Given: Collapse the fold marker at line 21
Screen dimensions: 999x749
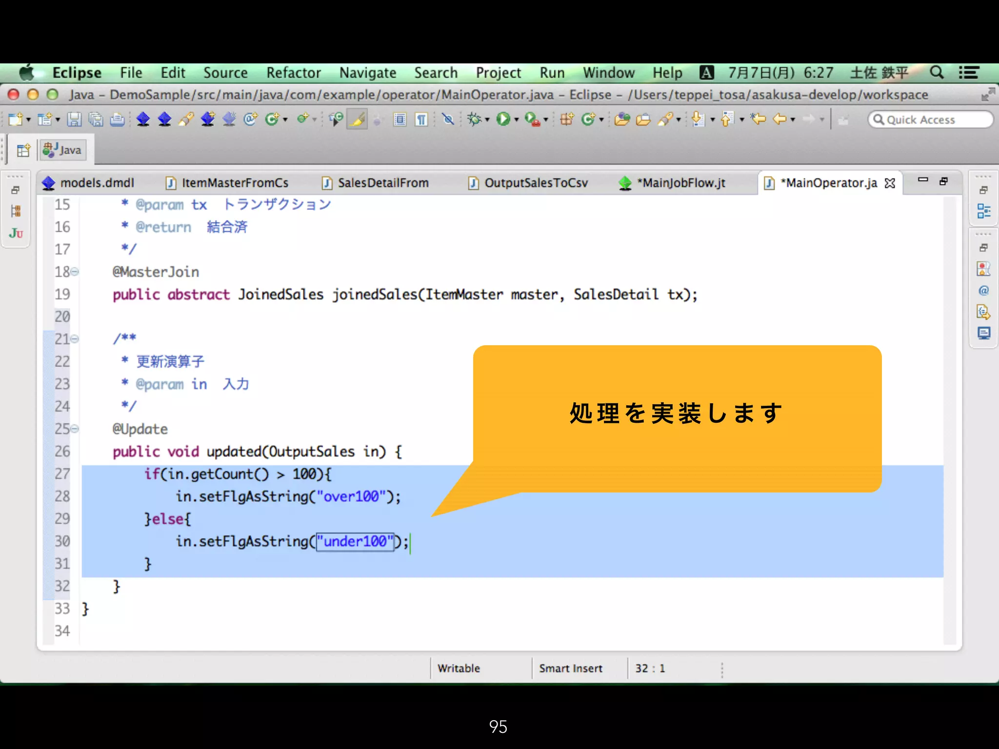Looking at the screenshot, I should (x=75, y=339).
